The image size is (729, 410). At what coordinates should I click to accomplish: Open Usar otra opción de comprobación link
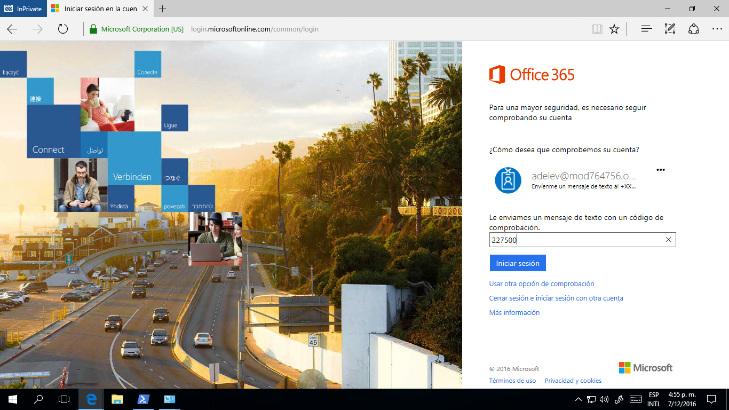point(542,284)
